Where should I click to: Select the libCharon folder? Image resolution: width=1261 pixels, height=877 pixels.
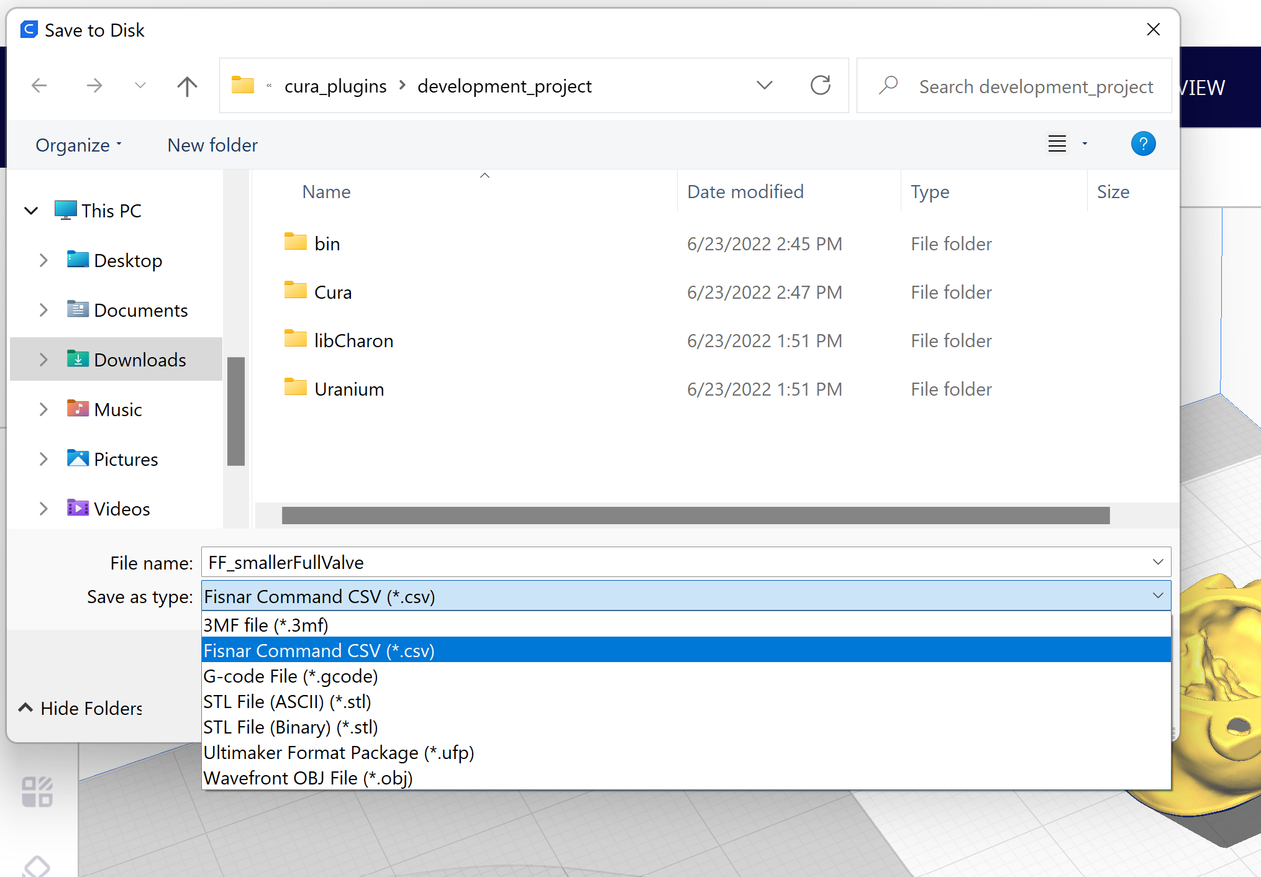[353, 340]
